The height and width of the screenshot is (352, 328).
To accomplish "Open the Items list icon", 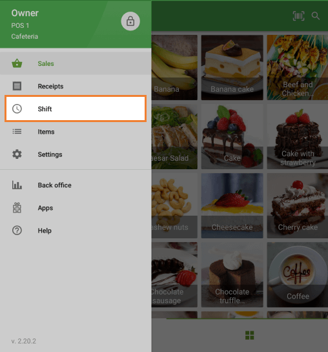I will pos(17,132).
